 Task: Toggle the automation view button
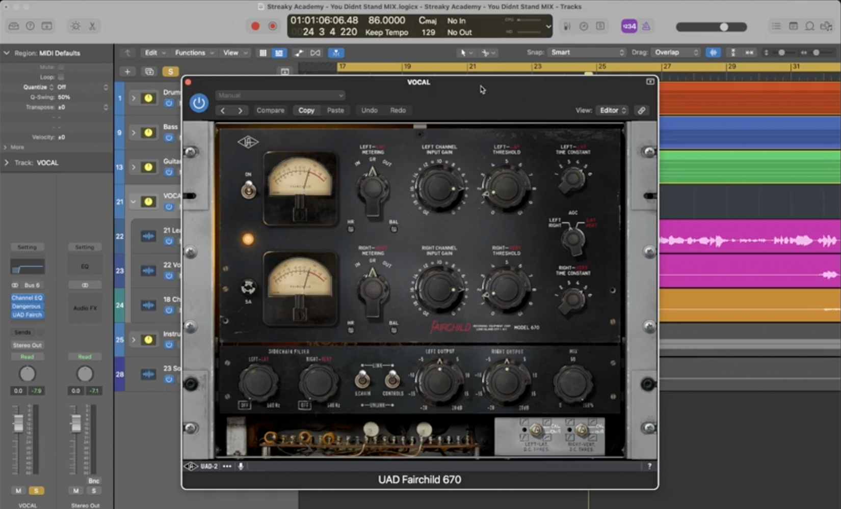[299, 53]
